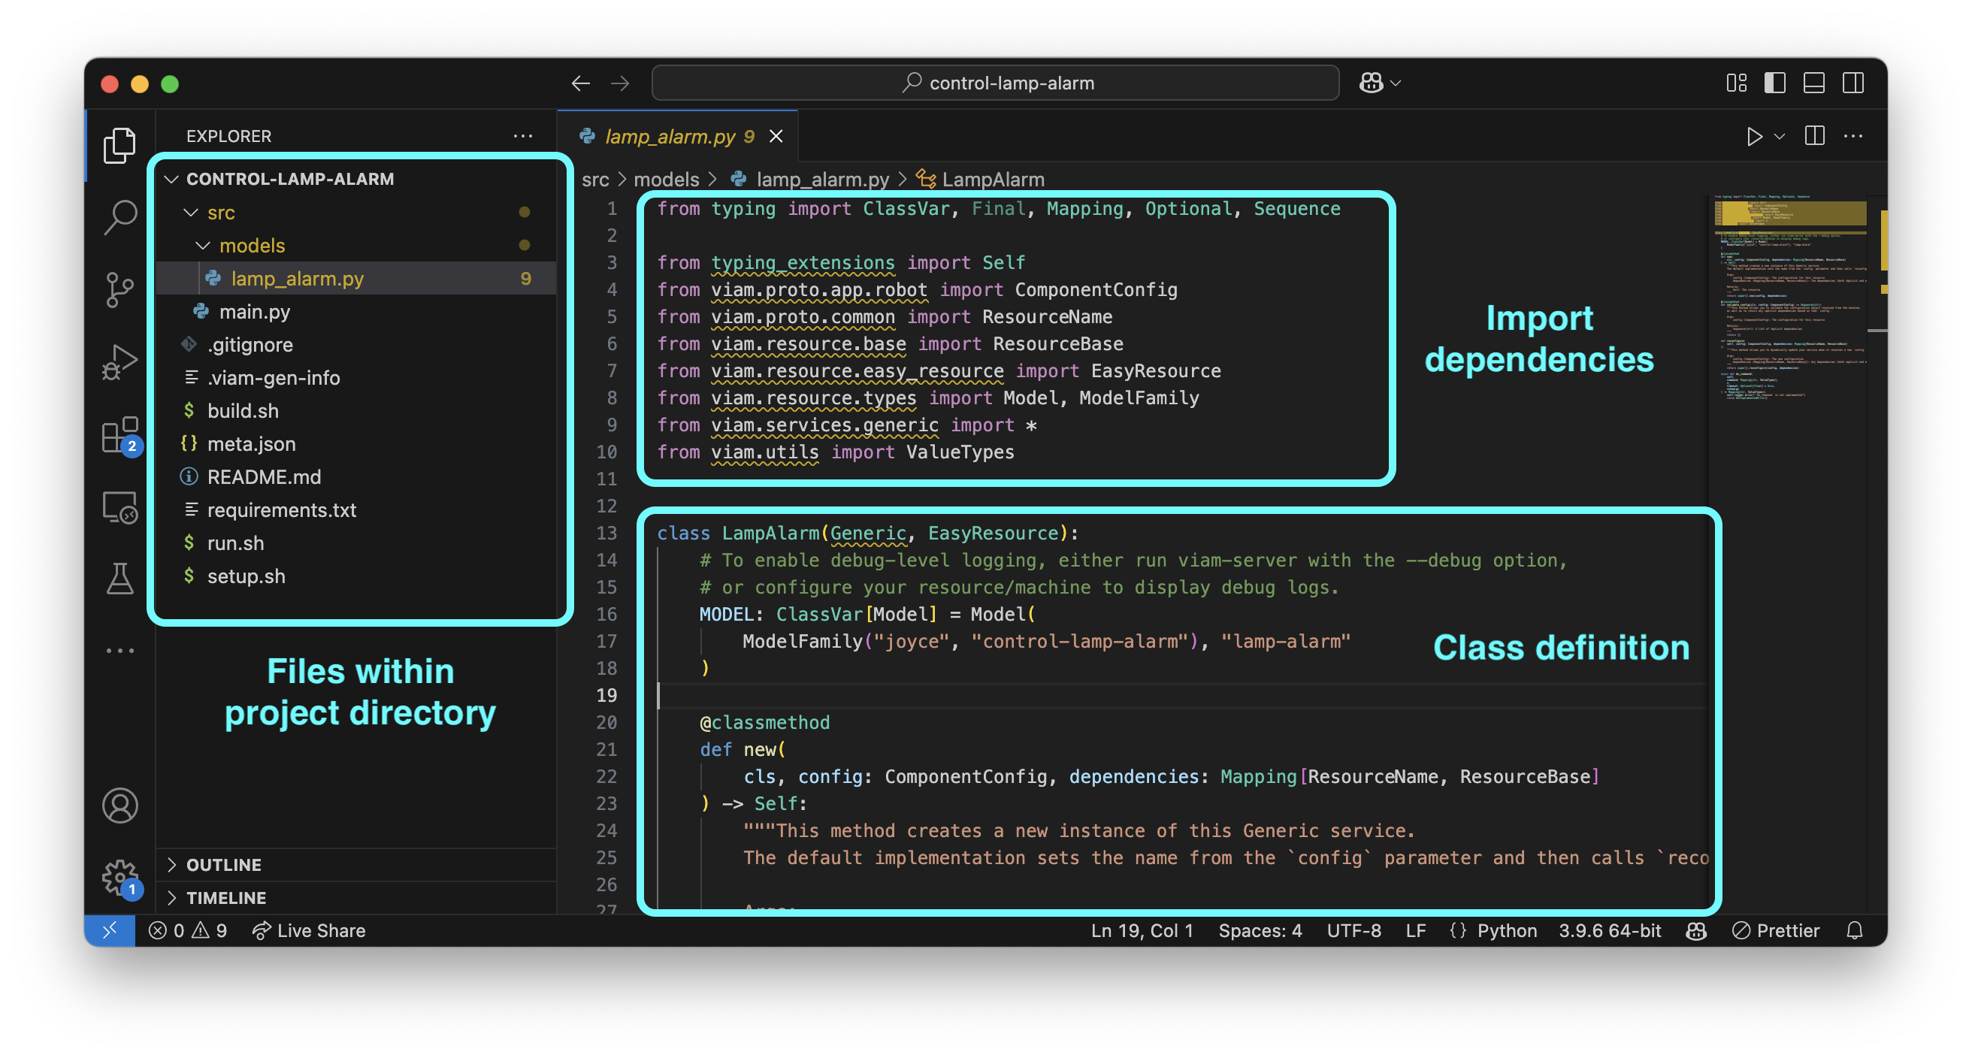
Task: Open Run and Debug view
Action: click(x=119, y=362)
